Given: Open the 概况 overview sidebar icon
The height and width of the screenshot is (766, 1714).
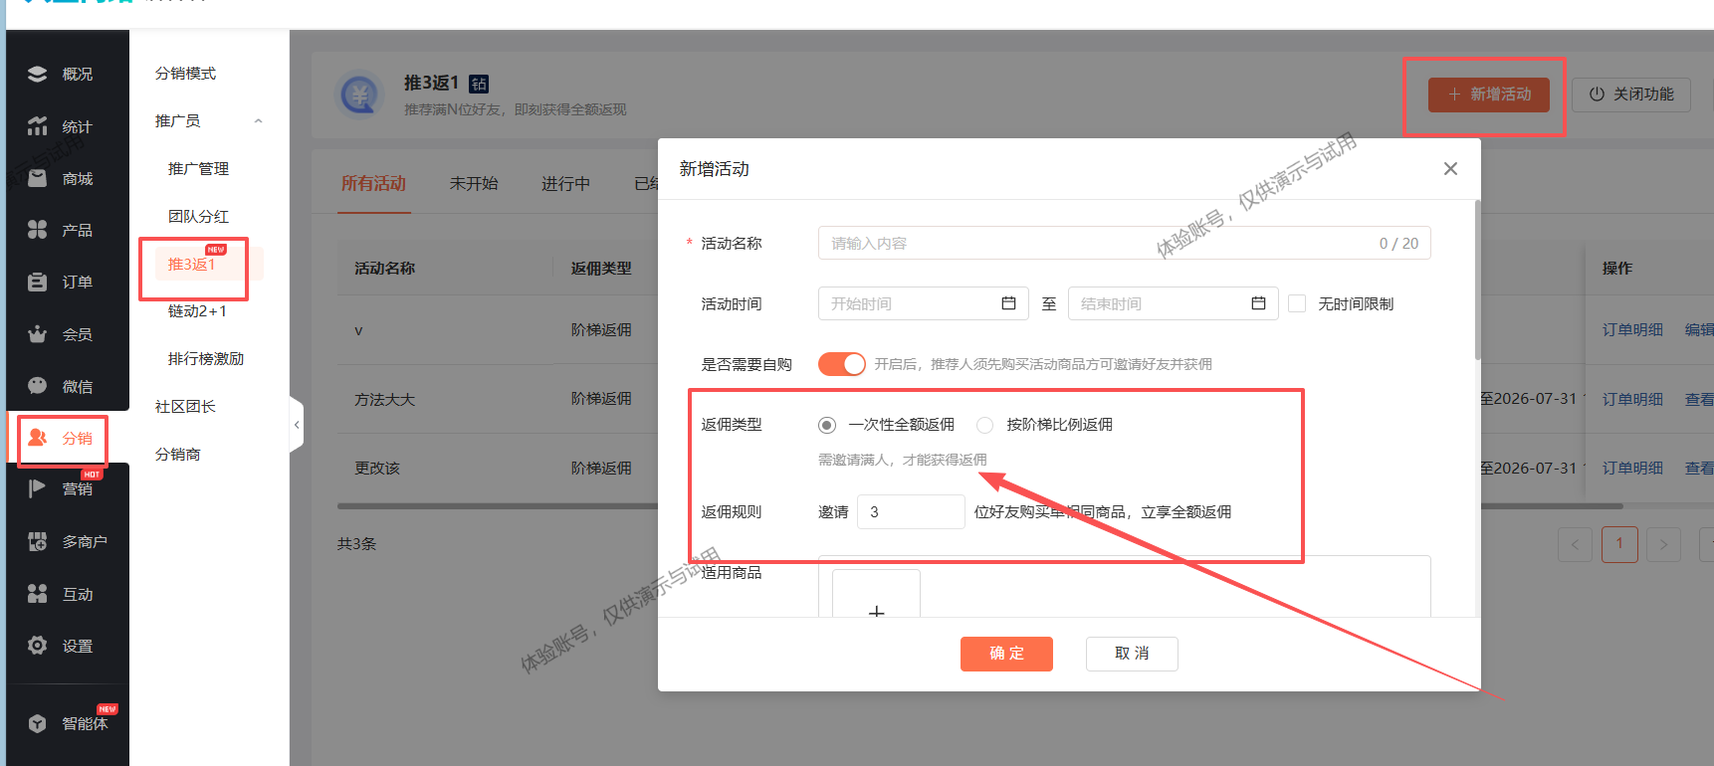Looking at the screenshot, I should 38,74.
